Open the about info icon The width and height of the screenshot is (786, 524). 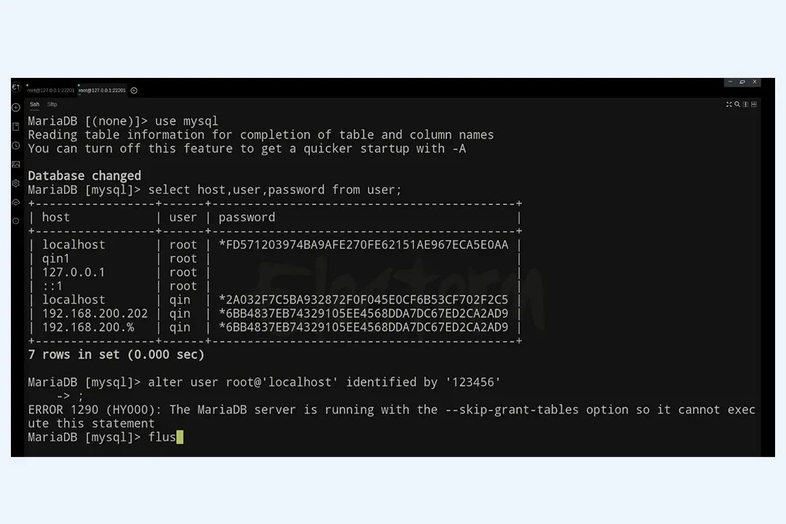(x=16, y=221)
